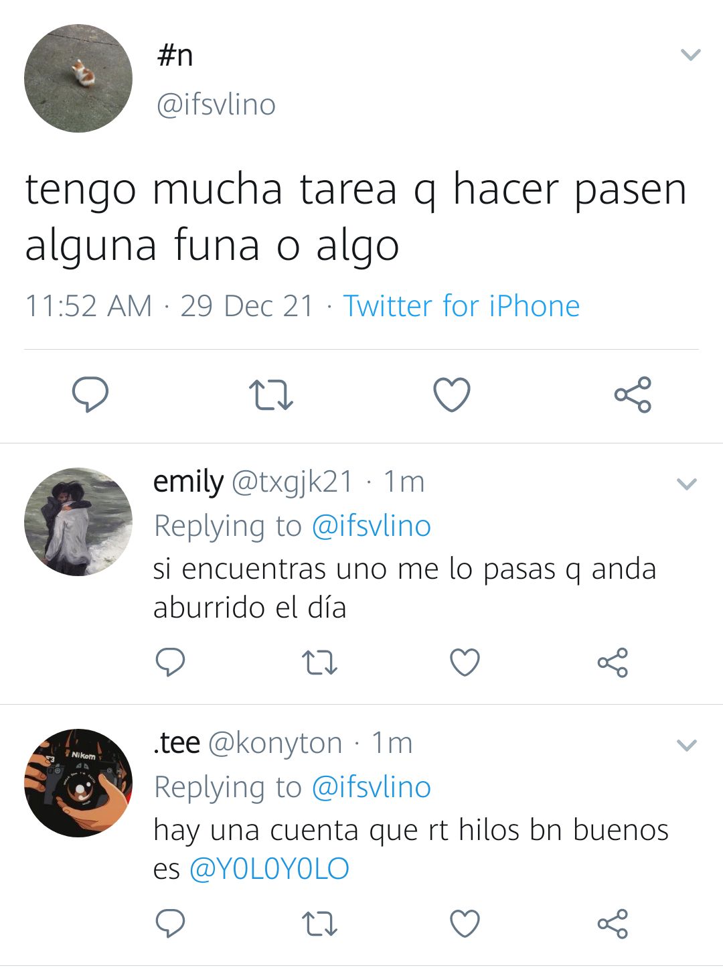Reply to .tee's tweet
Viewport: 723px width, 970px height.
click(x=170, y=924)
